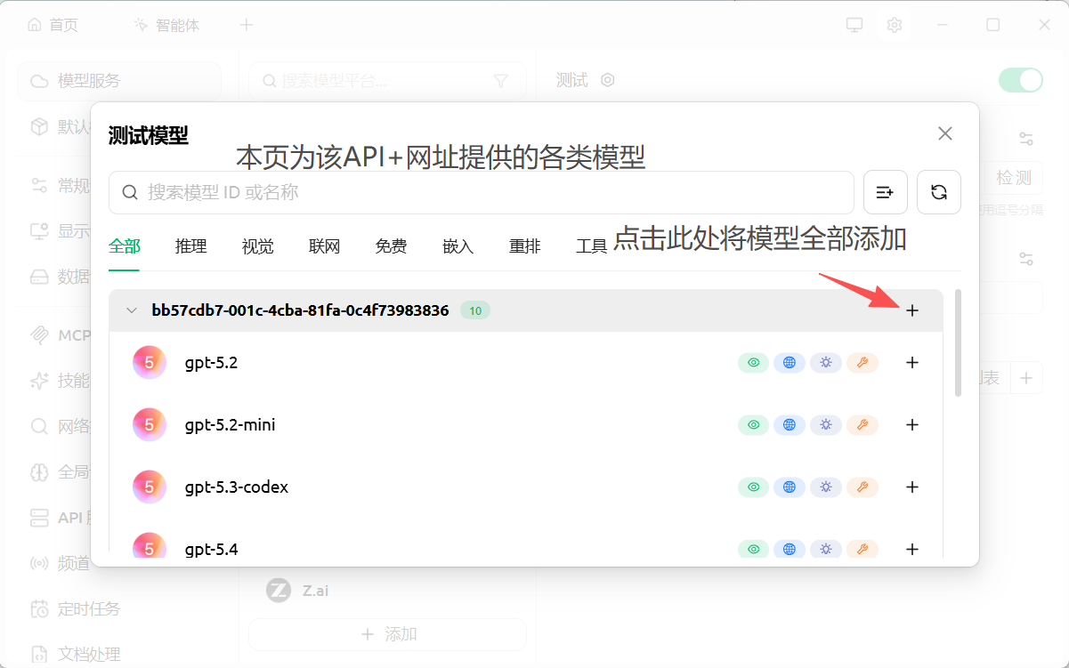Select 模型服务 in the sidebar
This screenshot has height=668, width=1069.
coord(119,81)
